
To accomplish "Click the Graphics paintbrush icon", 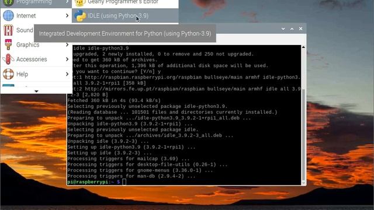I will click(x=8, y=45).
